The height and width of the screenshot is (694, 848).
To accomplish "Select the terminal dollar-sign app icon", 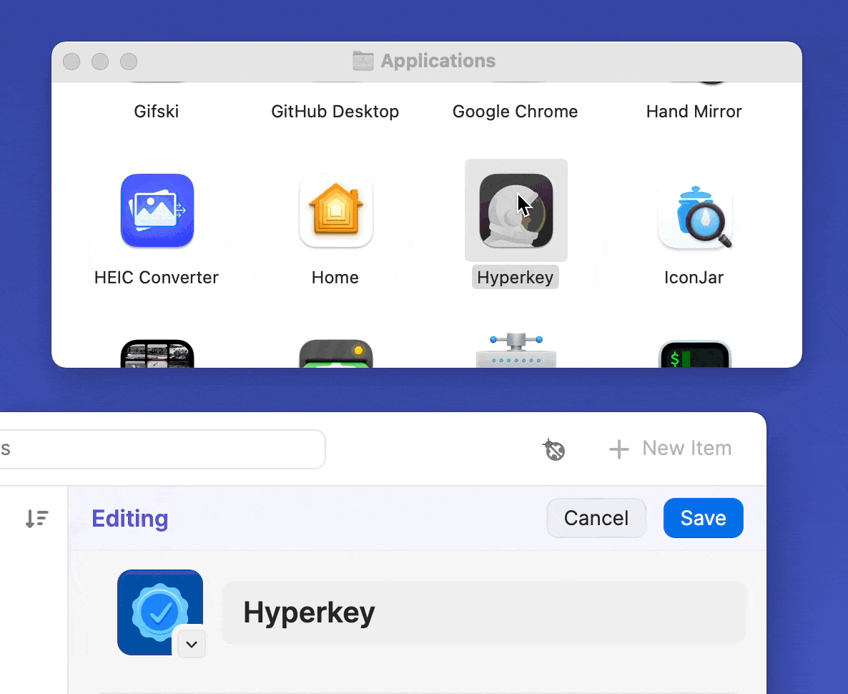I will point(695,354).
